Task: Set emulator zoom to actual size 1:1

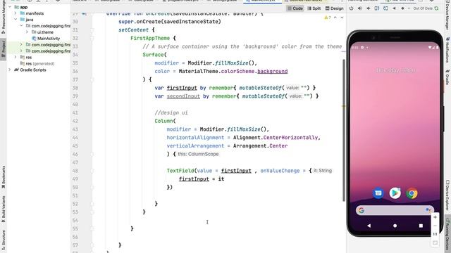Action: coord(435,234)
